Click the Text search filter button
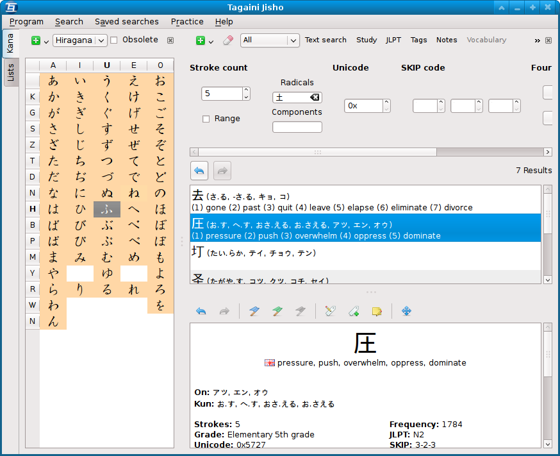Image resolution: width=560 pixels, height=456 pixels. point(325,40)
